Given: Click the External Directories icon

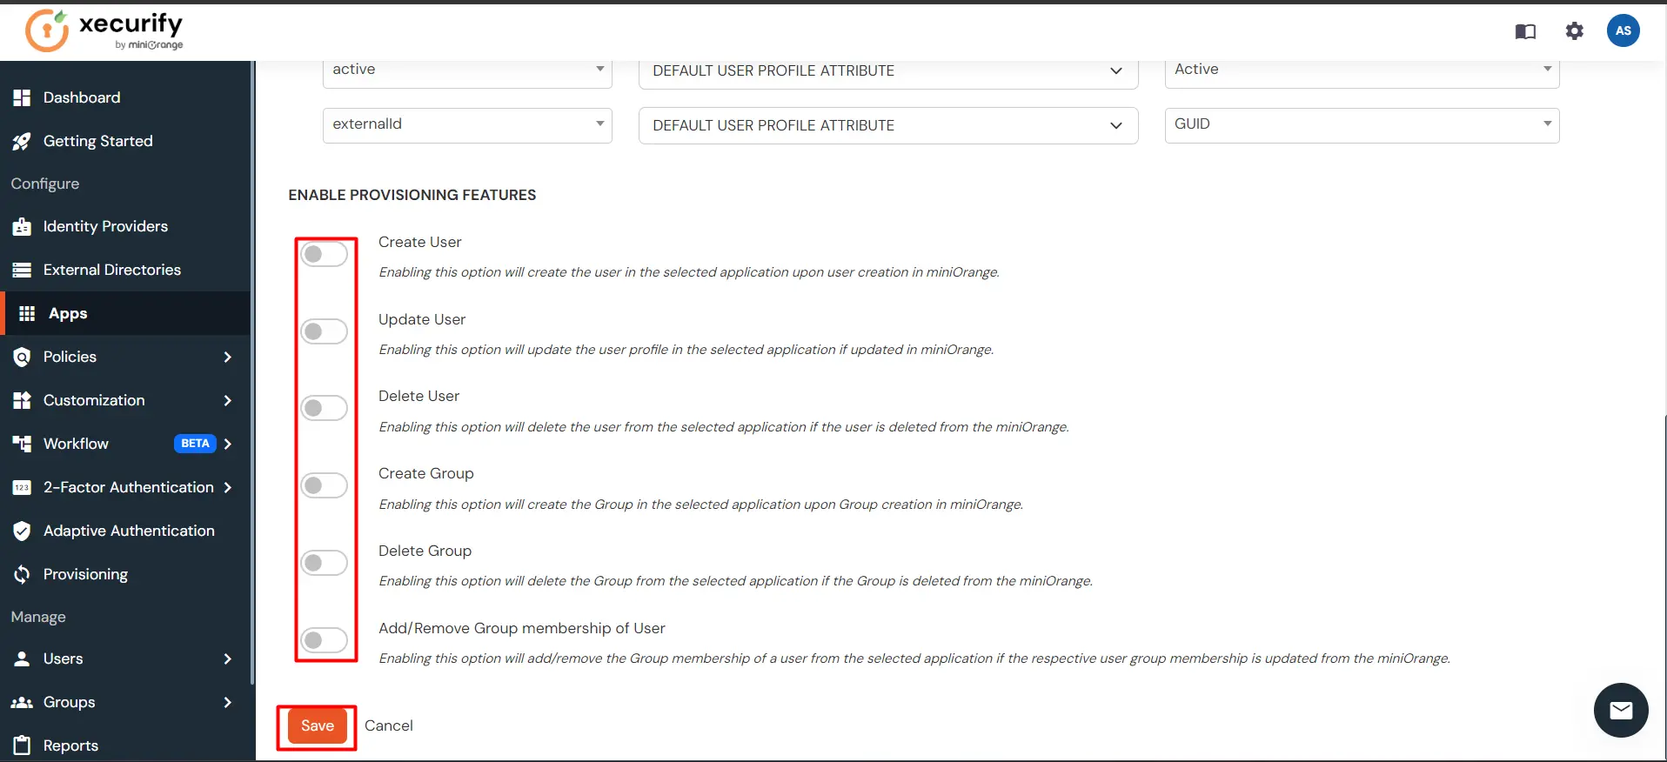Looking at the screenshot, I should click(x=22, y=270).
